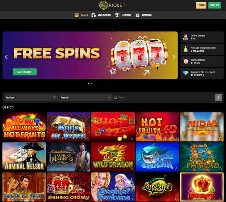Select the first carousel dot
This screenshot has width=226, height=202.
[88, 84]
